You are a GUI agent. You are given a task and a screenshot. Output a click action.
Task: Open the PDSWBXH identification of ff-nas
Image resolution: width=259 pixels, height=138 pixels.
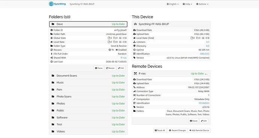[204, 103]
